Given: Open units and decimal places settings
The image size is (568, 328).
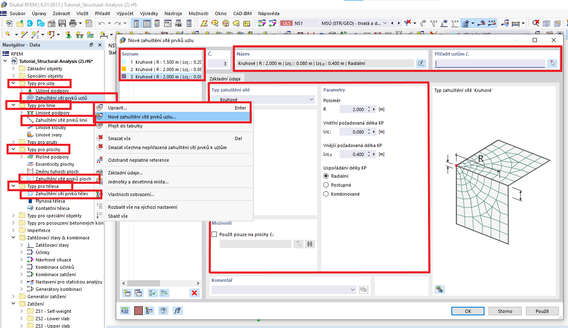Looking at the screenshot, I should coord(125,310).
